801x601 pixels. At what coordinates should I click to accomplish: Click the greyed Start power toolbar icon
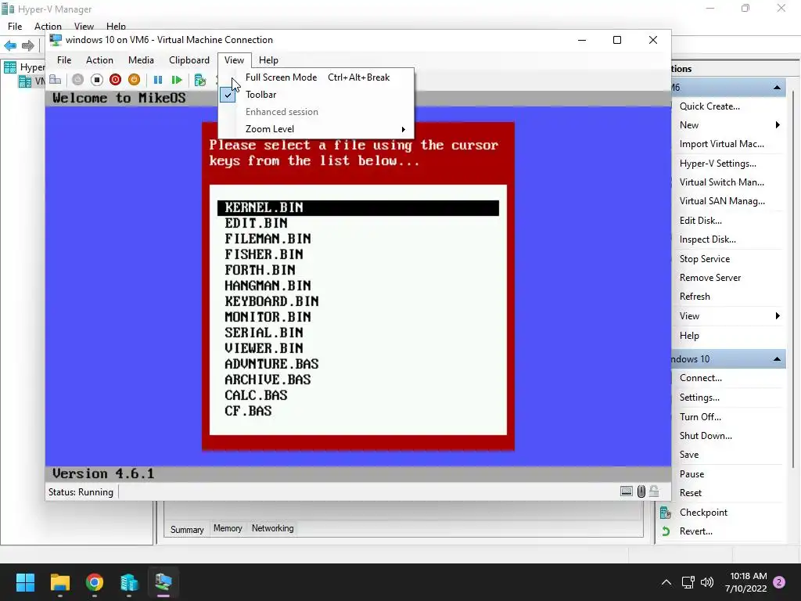tap(77, 80)
